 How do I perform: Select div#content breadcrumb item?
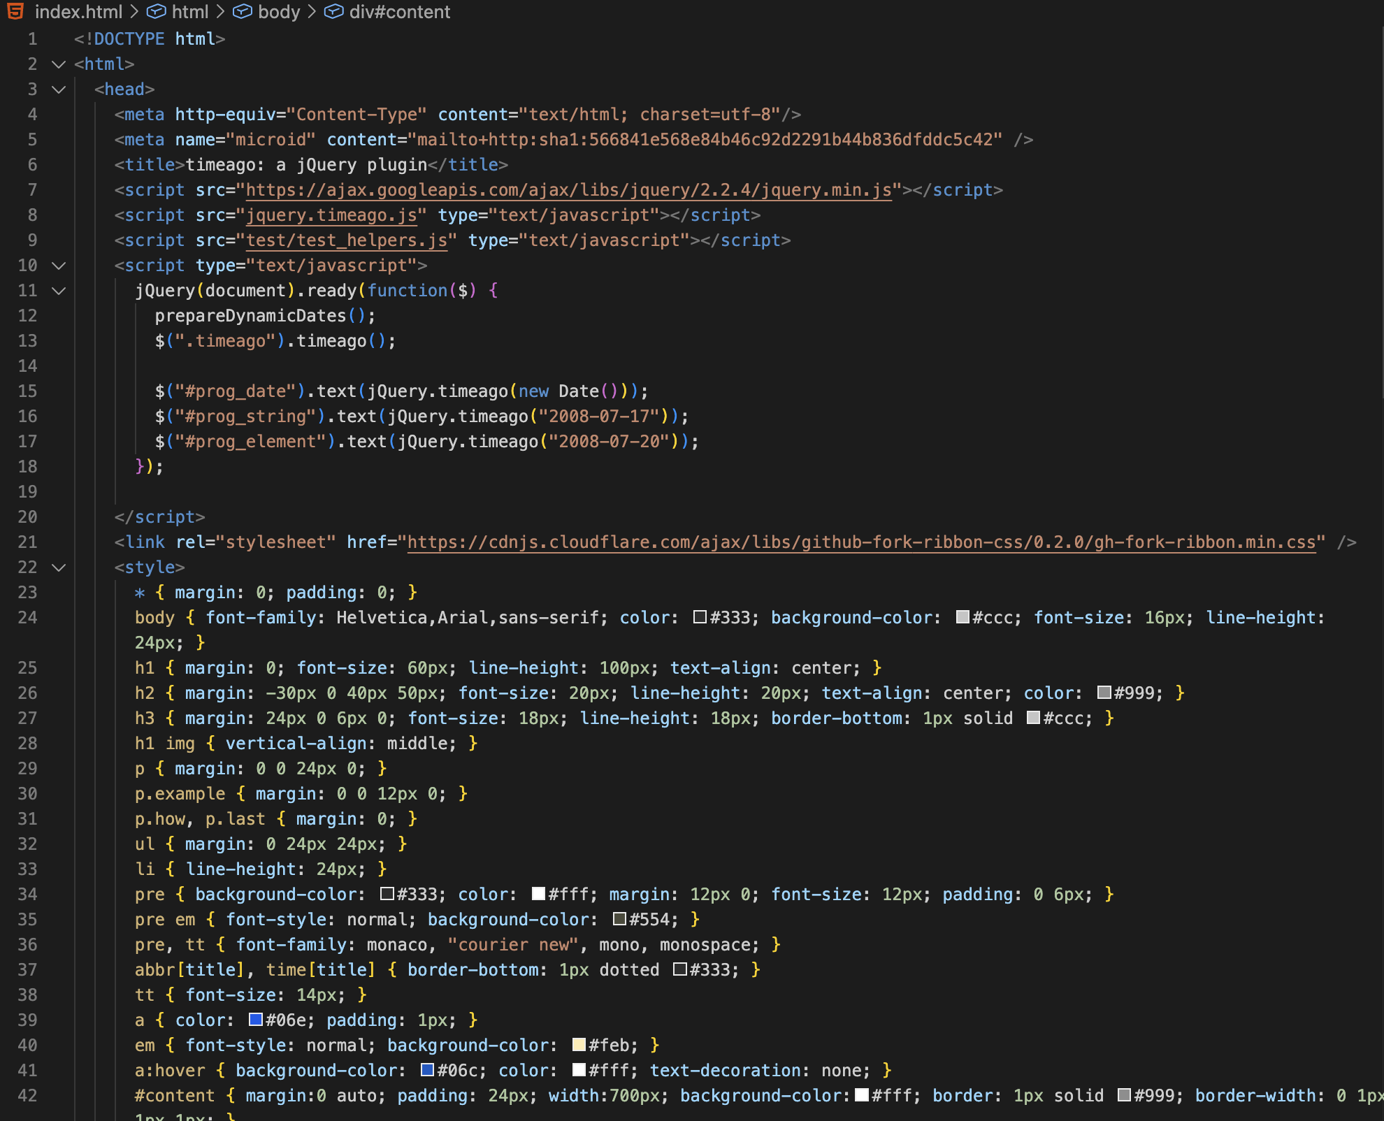(x=399, y=11)
